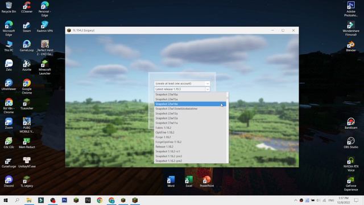Open Google Chrome desktop shortcut
The height and width of the screenshot is (205, 364).
(x=27, y=87)
